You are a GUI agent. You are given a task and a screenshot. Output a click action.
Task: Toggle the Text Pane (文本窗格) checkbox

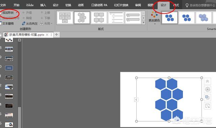point(1,24)
